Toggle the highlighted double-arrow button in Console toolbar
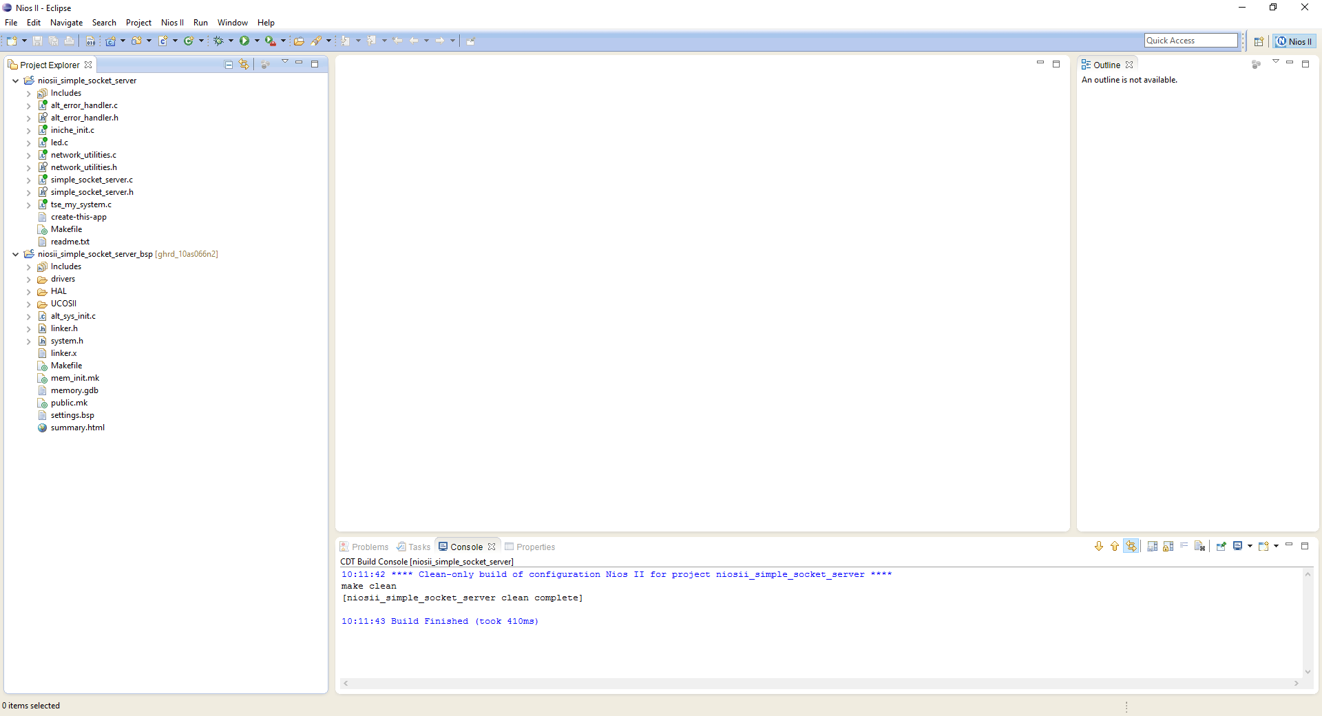The height and width of the screenshot is (716, 1322). pyautogui.click(x=1131, y=547)
